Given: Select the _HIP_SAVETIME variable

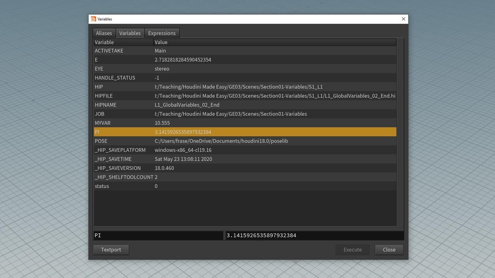Looking at the screenshot, I should (x=113, y=159).
